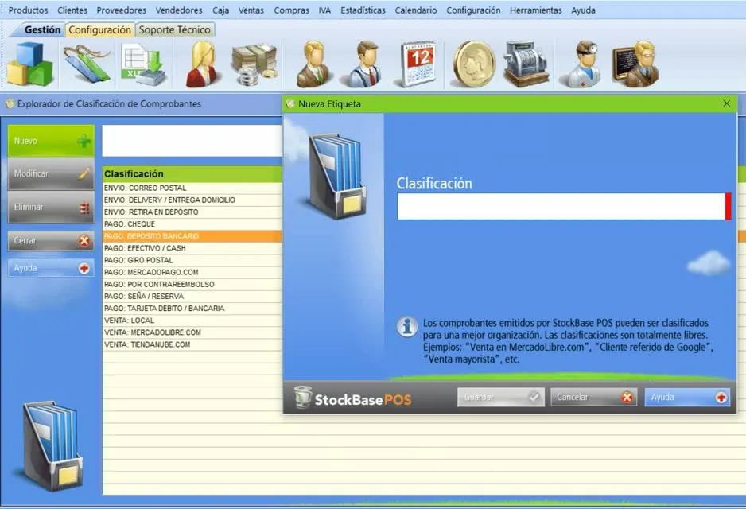The width and height of the screenshot is (746, 509).
Task: Select the row "PAGO: SEÑA / RESERVA"
Action: point(192,297)
